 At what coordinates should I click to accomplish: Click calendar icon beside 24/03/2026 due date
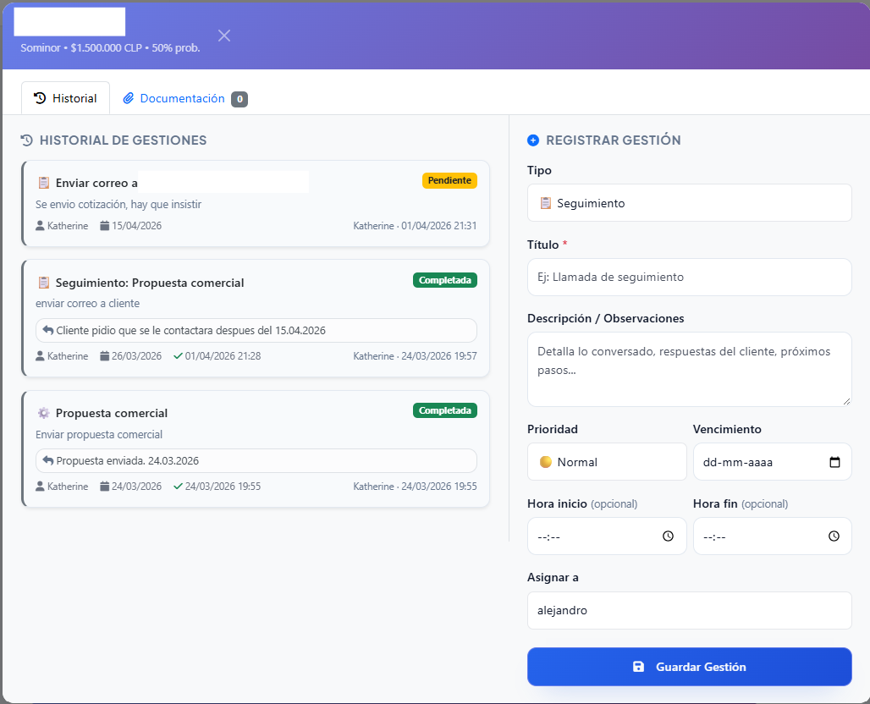pos(104,486)
